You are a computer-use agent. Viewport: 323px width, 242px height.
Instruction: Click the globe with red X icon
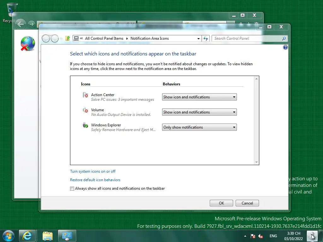click(x=28, y=43)
